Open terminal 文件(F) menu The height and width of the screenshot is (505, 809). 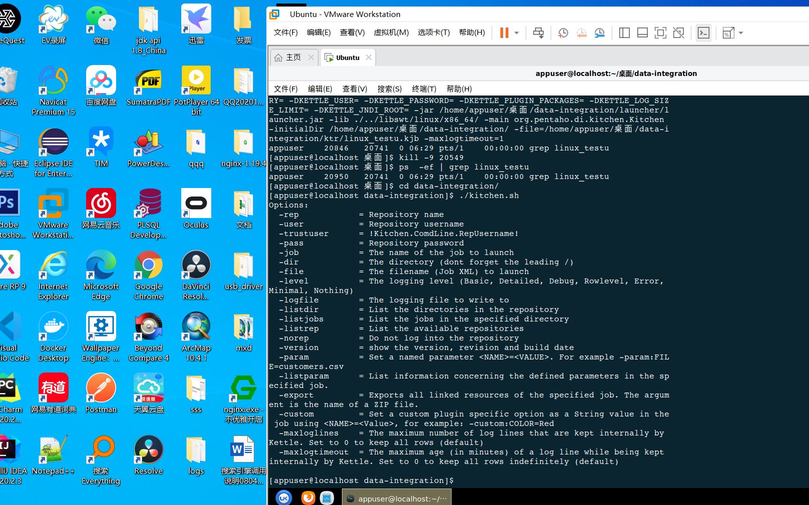285,88
